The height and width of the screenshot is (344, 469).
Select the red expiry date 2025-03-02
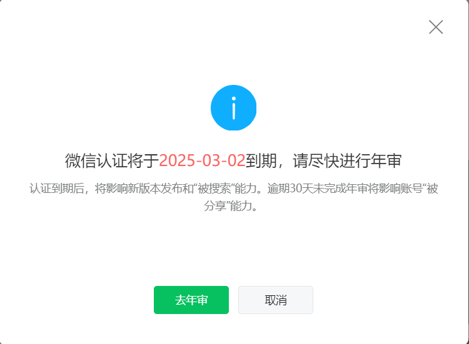click(202, 160)
